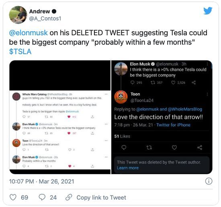Open Andrew's profile picture
Viewport: 221px width, 207px height.
(x=18, y=15)
